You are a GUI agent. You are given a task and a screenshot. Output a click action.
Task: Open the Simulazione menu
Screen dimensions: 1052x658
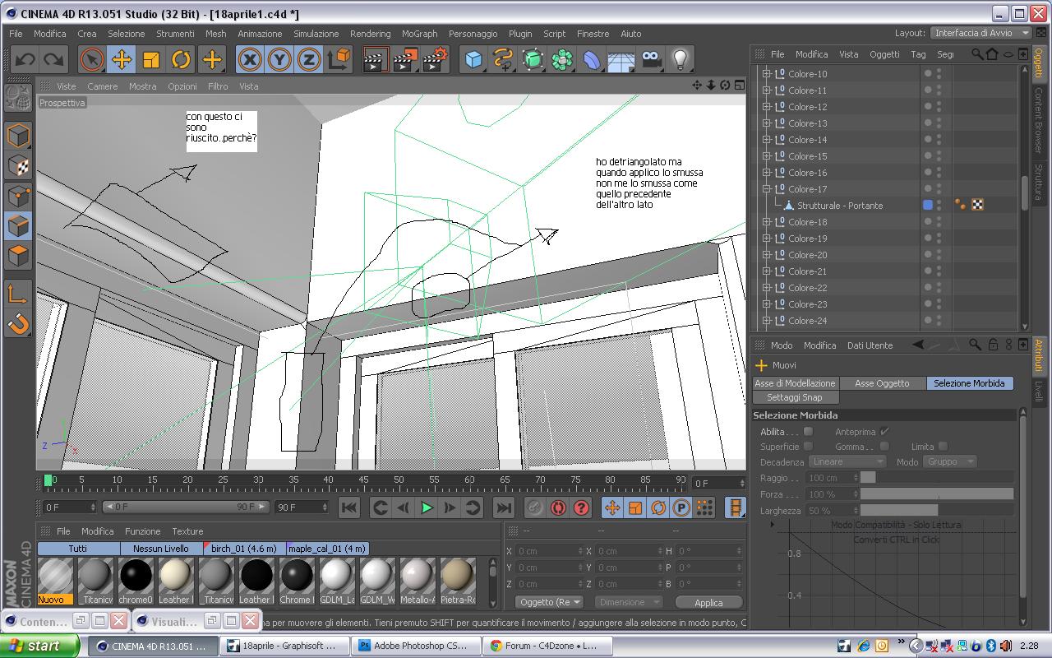tap(316, 34)
